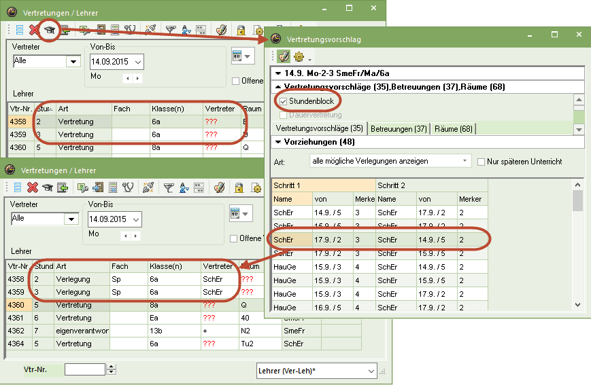Click A-Z sort icon in lower toolbar
The image size is (591, 385).
pyautogui.click(x=184, y=187)
